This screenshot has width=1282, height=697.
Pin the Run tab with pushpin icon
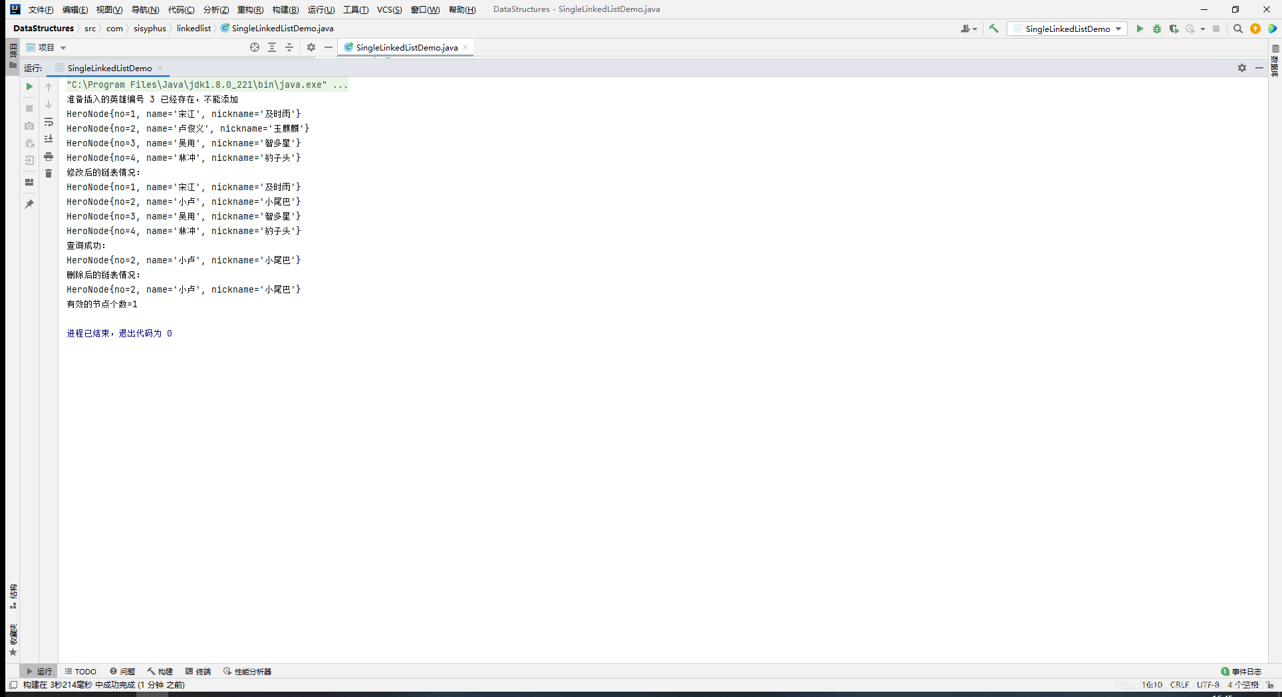click(x=29, y=204)
